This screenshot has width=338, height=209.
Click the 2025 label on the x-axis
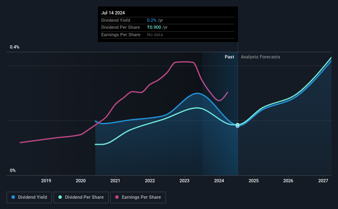[x=254, y=181]
